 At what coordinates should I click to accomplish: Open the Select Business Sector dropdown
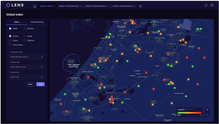pyautogui.click(x=27, y=57)
